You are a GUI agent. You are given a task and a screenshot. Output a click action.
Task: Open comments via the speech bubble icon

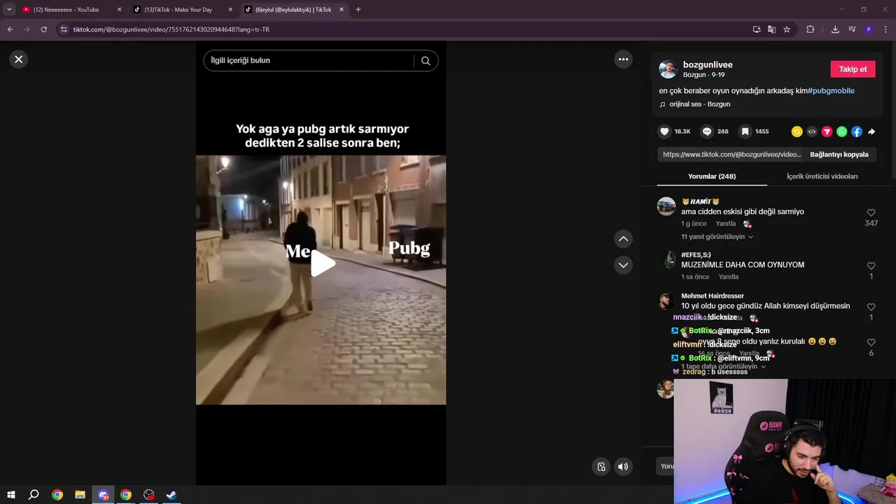click(x=707, y=132)
